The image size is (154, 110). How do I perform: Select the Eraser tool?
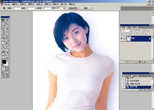(3, 40)
